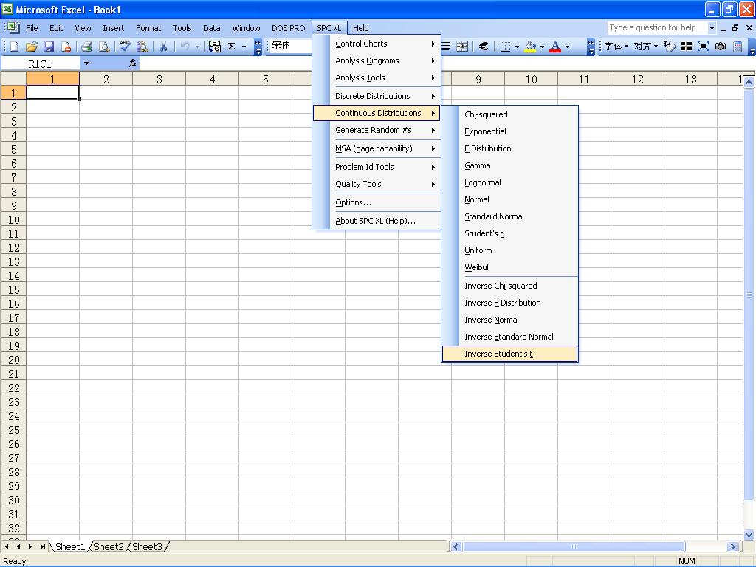The image size is (756, 567).
Task: Open Print Preview magnifier icon
Action: (103, 47)
